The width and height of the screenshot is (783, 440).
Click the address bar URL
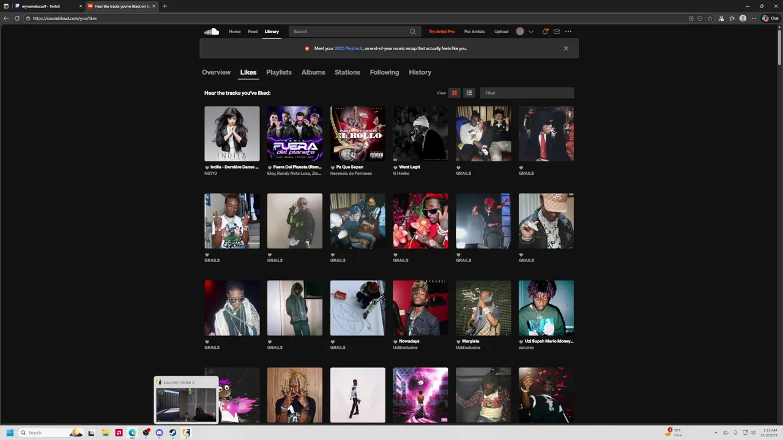pyautogui.click(x=65, y=18)
